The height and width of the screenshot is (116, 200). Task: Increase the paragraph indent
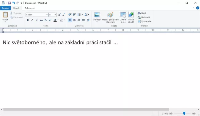(x=74, y=15)
